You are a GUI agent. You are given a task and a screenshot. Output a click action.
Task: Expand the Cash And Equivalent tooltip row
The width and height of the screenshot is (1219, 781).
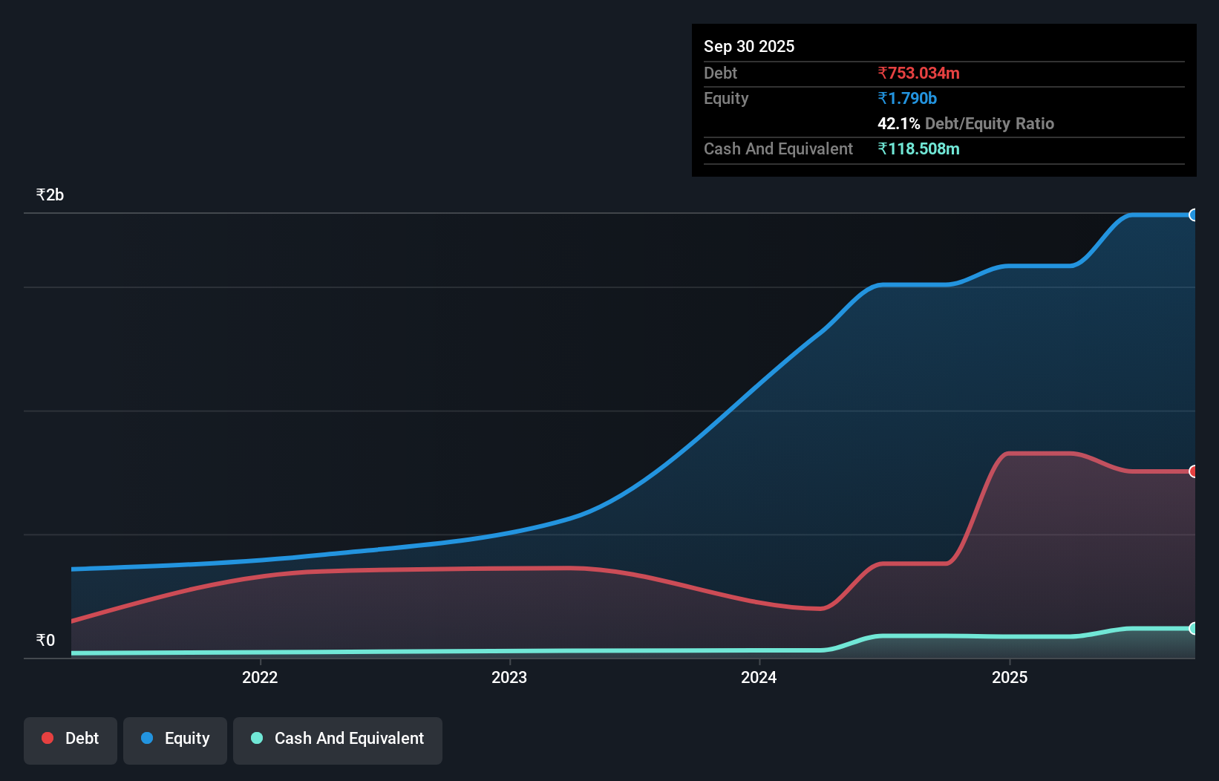click(778, 148)
